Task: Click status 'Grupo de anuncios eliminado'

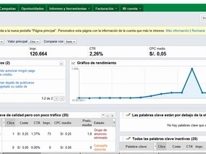Action: [x=100, y=134]
